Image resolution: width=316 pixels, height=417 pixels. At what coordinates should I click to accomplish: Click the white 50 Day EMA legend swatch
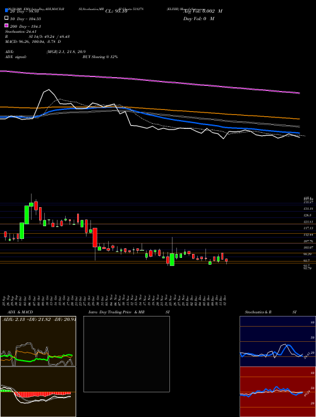[6, 18]
